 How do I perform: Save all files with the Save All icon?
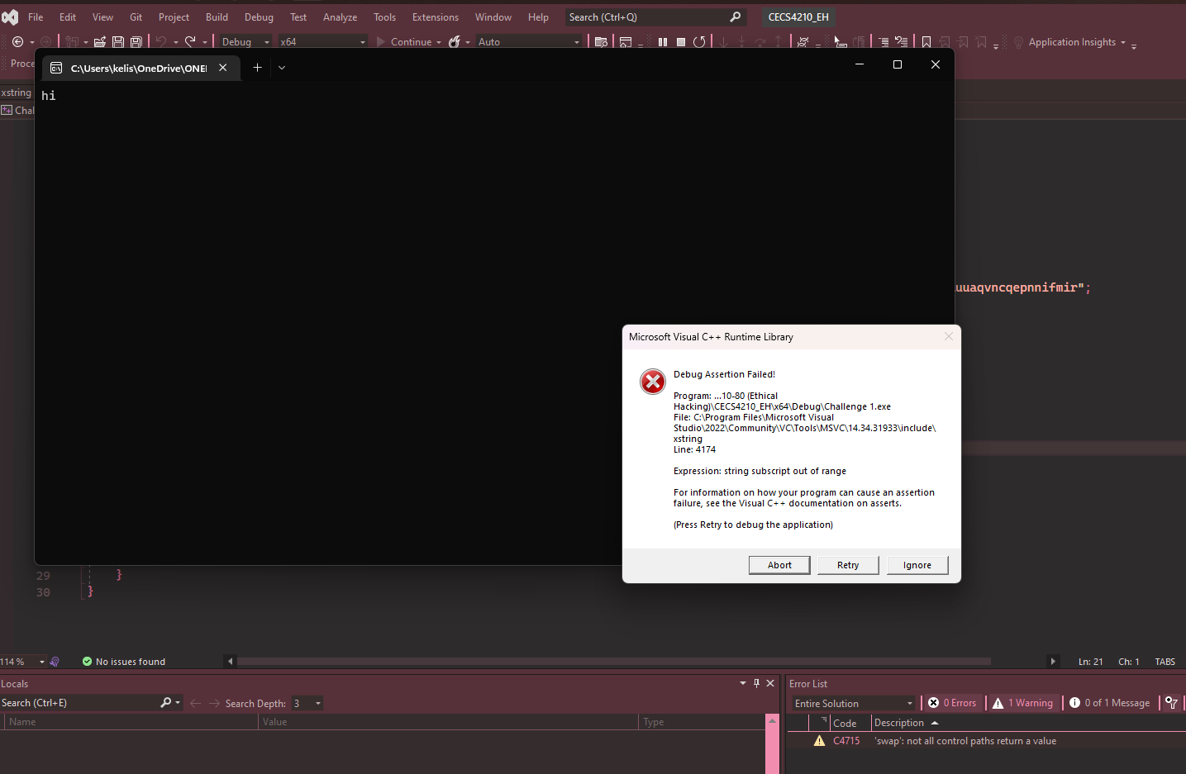tap(136, 42)
